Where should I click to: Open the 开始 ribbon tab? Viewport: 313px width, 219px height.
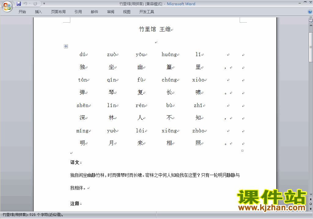[22, 12]
